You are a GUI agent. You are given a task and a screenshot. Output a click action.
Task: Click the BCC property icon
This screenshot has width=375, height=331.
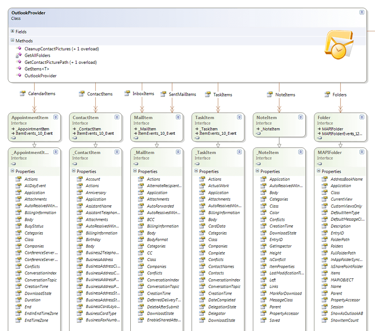[141, 219]
